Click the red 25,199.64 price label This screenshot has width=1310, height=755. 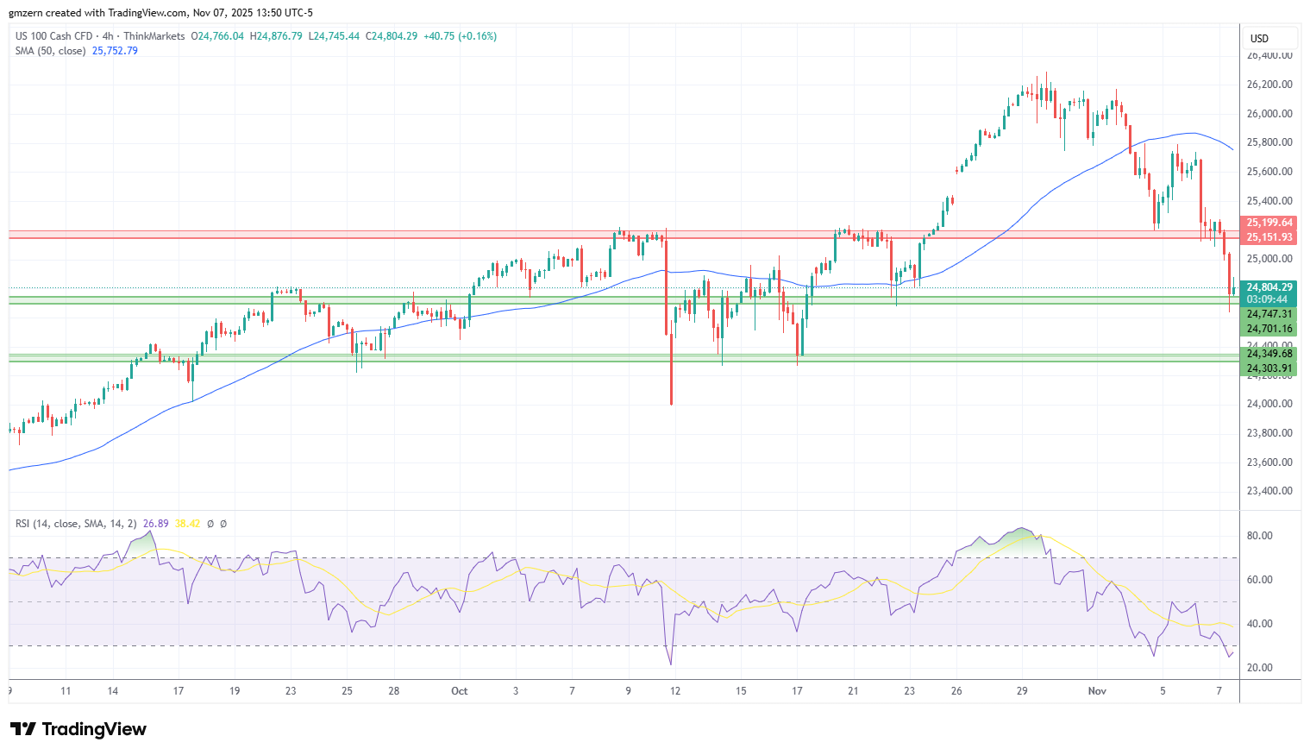point(1269,223)
